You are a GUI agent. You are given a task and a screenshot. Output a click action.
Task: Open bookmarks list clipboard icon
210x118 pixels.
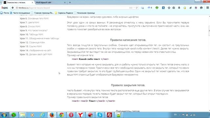174,8
